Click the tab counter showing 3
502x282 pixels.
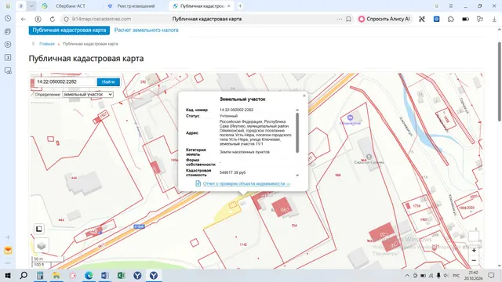pos(21,6)
